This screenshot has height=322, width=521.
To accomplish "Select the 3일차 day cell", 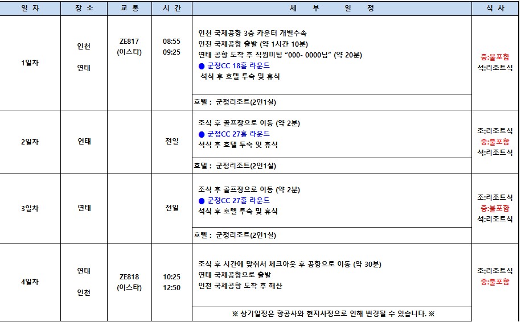I will point(30,208).
